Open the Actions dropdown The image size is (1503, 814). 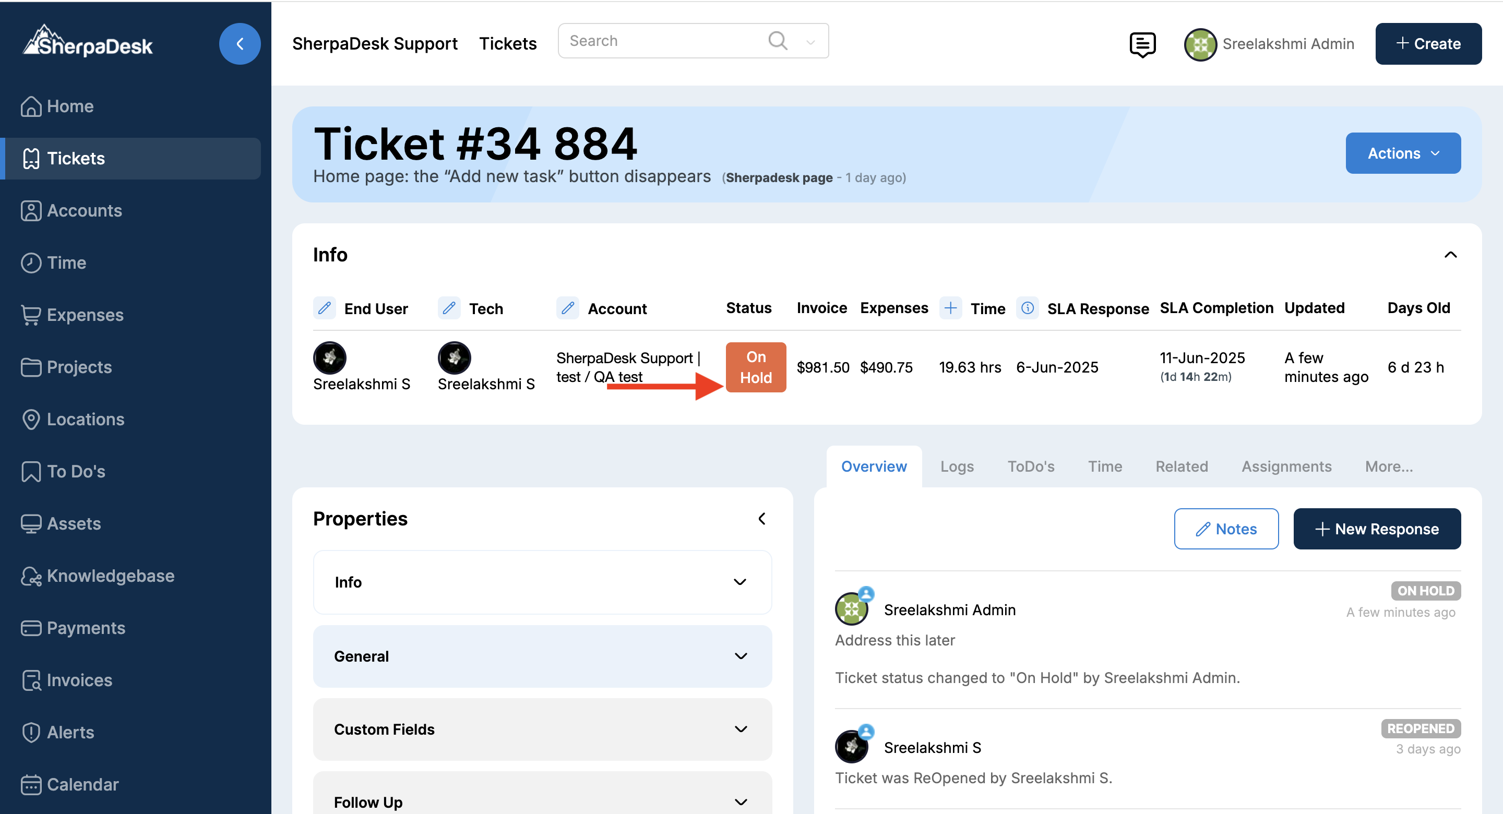1402,153
